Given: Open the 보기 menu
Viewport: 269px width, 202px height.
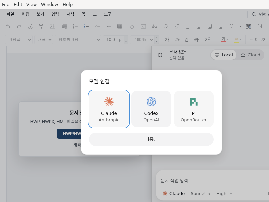Looking at the screenshot, I should [40, 14].
